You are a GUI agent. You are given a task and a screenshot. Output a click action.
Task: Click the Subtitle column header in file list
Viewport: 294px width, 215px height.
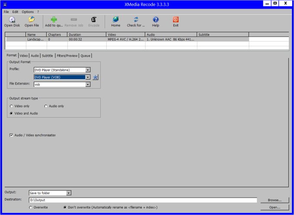click(x=223, y=35)
